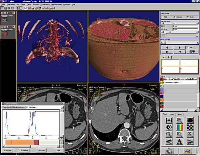Switch to the middle tab above tool icons
Viewport: 200px width, 156px height.
tap(172, 115)
